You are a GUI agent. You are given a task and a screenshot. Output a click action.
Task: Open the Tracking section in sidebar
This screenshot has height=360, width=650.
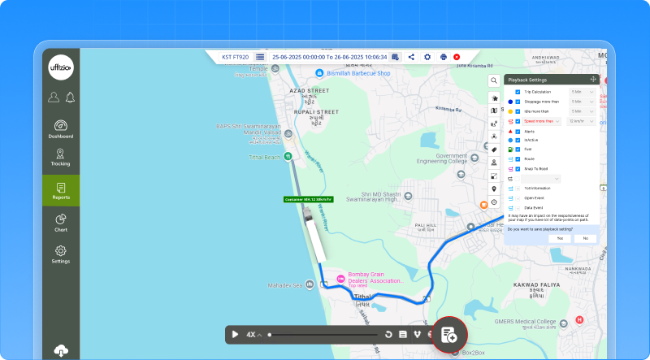(61, 157)
